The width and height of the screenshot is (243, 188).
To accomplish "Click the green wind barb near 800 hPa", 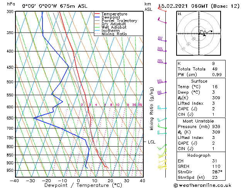I will point(163,147).
